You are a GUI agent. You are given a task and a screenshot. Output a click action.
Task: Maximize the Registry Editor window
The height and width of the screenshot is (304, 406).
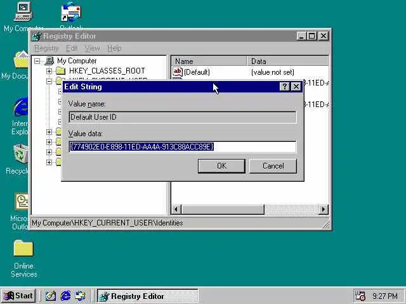tap(311, 35)
